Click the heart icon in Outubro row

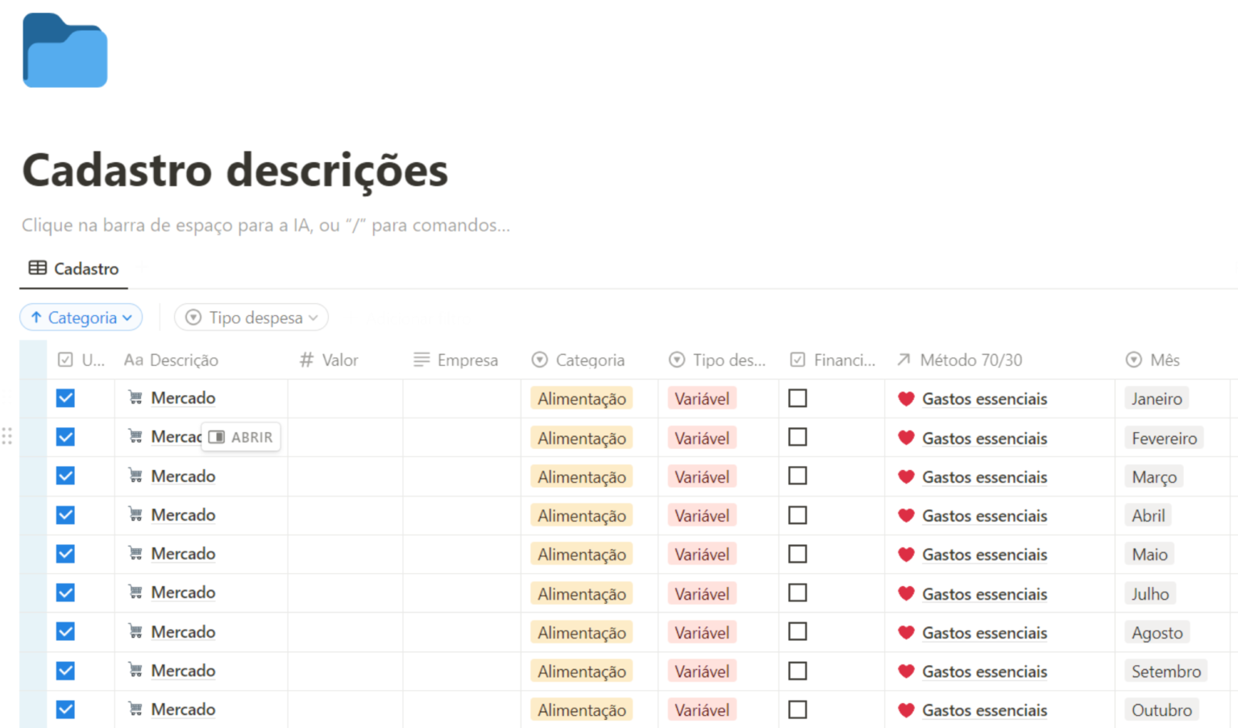coord(906,710)
